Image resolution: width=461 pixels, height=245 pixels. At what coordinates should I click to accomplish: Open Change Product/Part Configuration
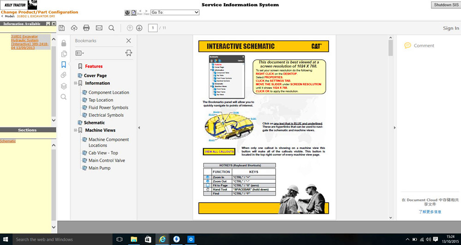[39, 12]
